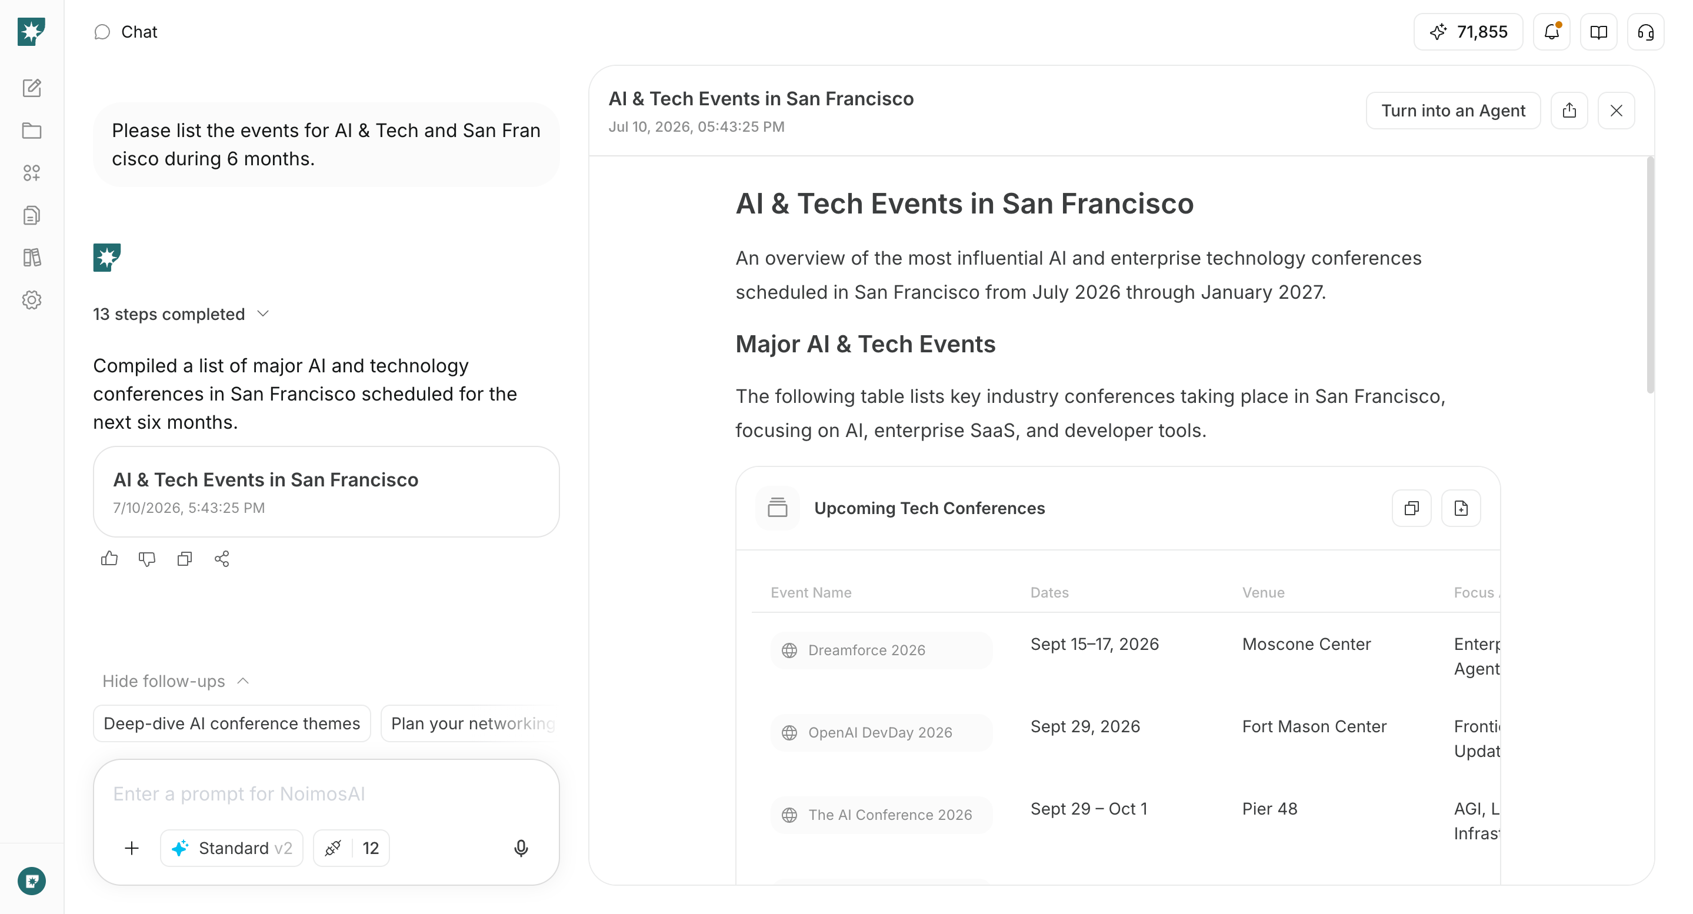Open AI & Tech Events in San Francisco card
This screenshot has width=1693, height=914.
(x=326, y=492)
